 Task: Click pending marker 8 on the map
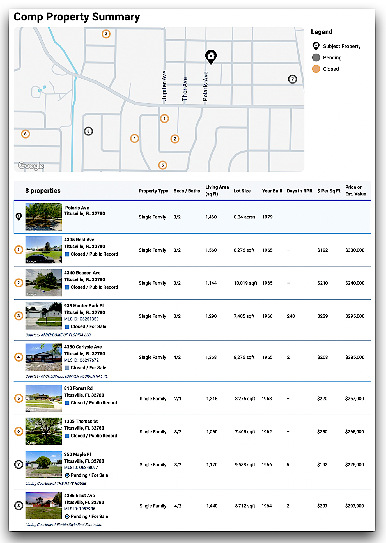point(88,131)
